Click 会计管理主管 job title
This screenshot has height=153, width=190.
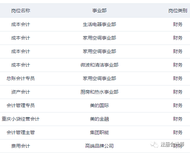(x=21, y=132)
